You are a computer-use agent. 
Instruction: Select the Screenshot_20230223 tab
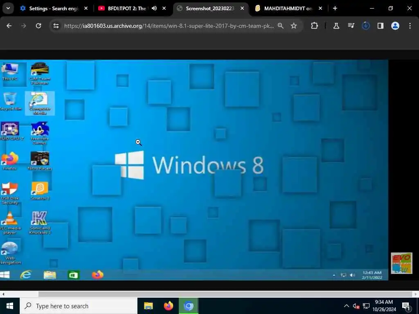(210, 8)
